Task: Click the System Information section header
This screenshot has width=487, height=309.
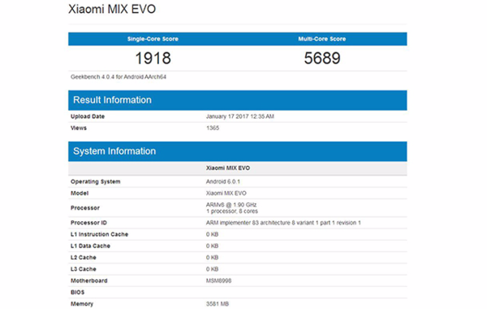Action: (238, 151)
